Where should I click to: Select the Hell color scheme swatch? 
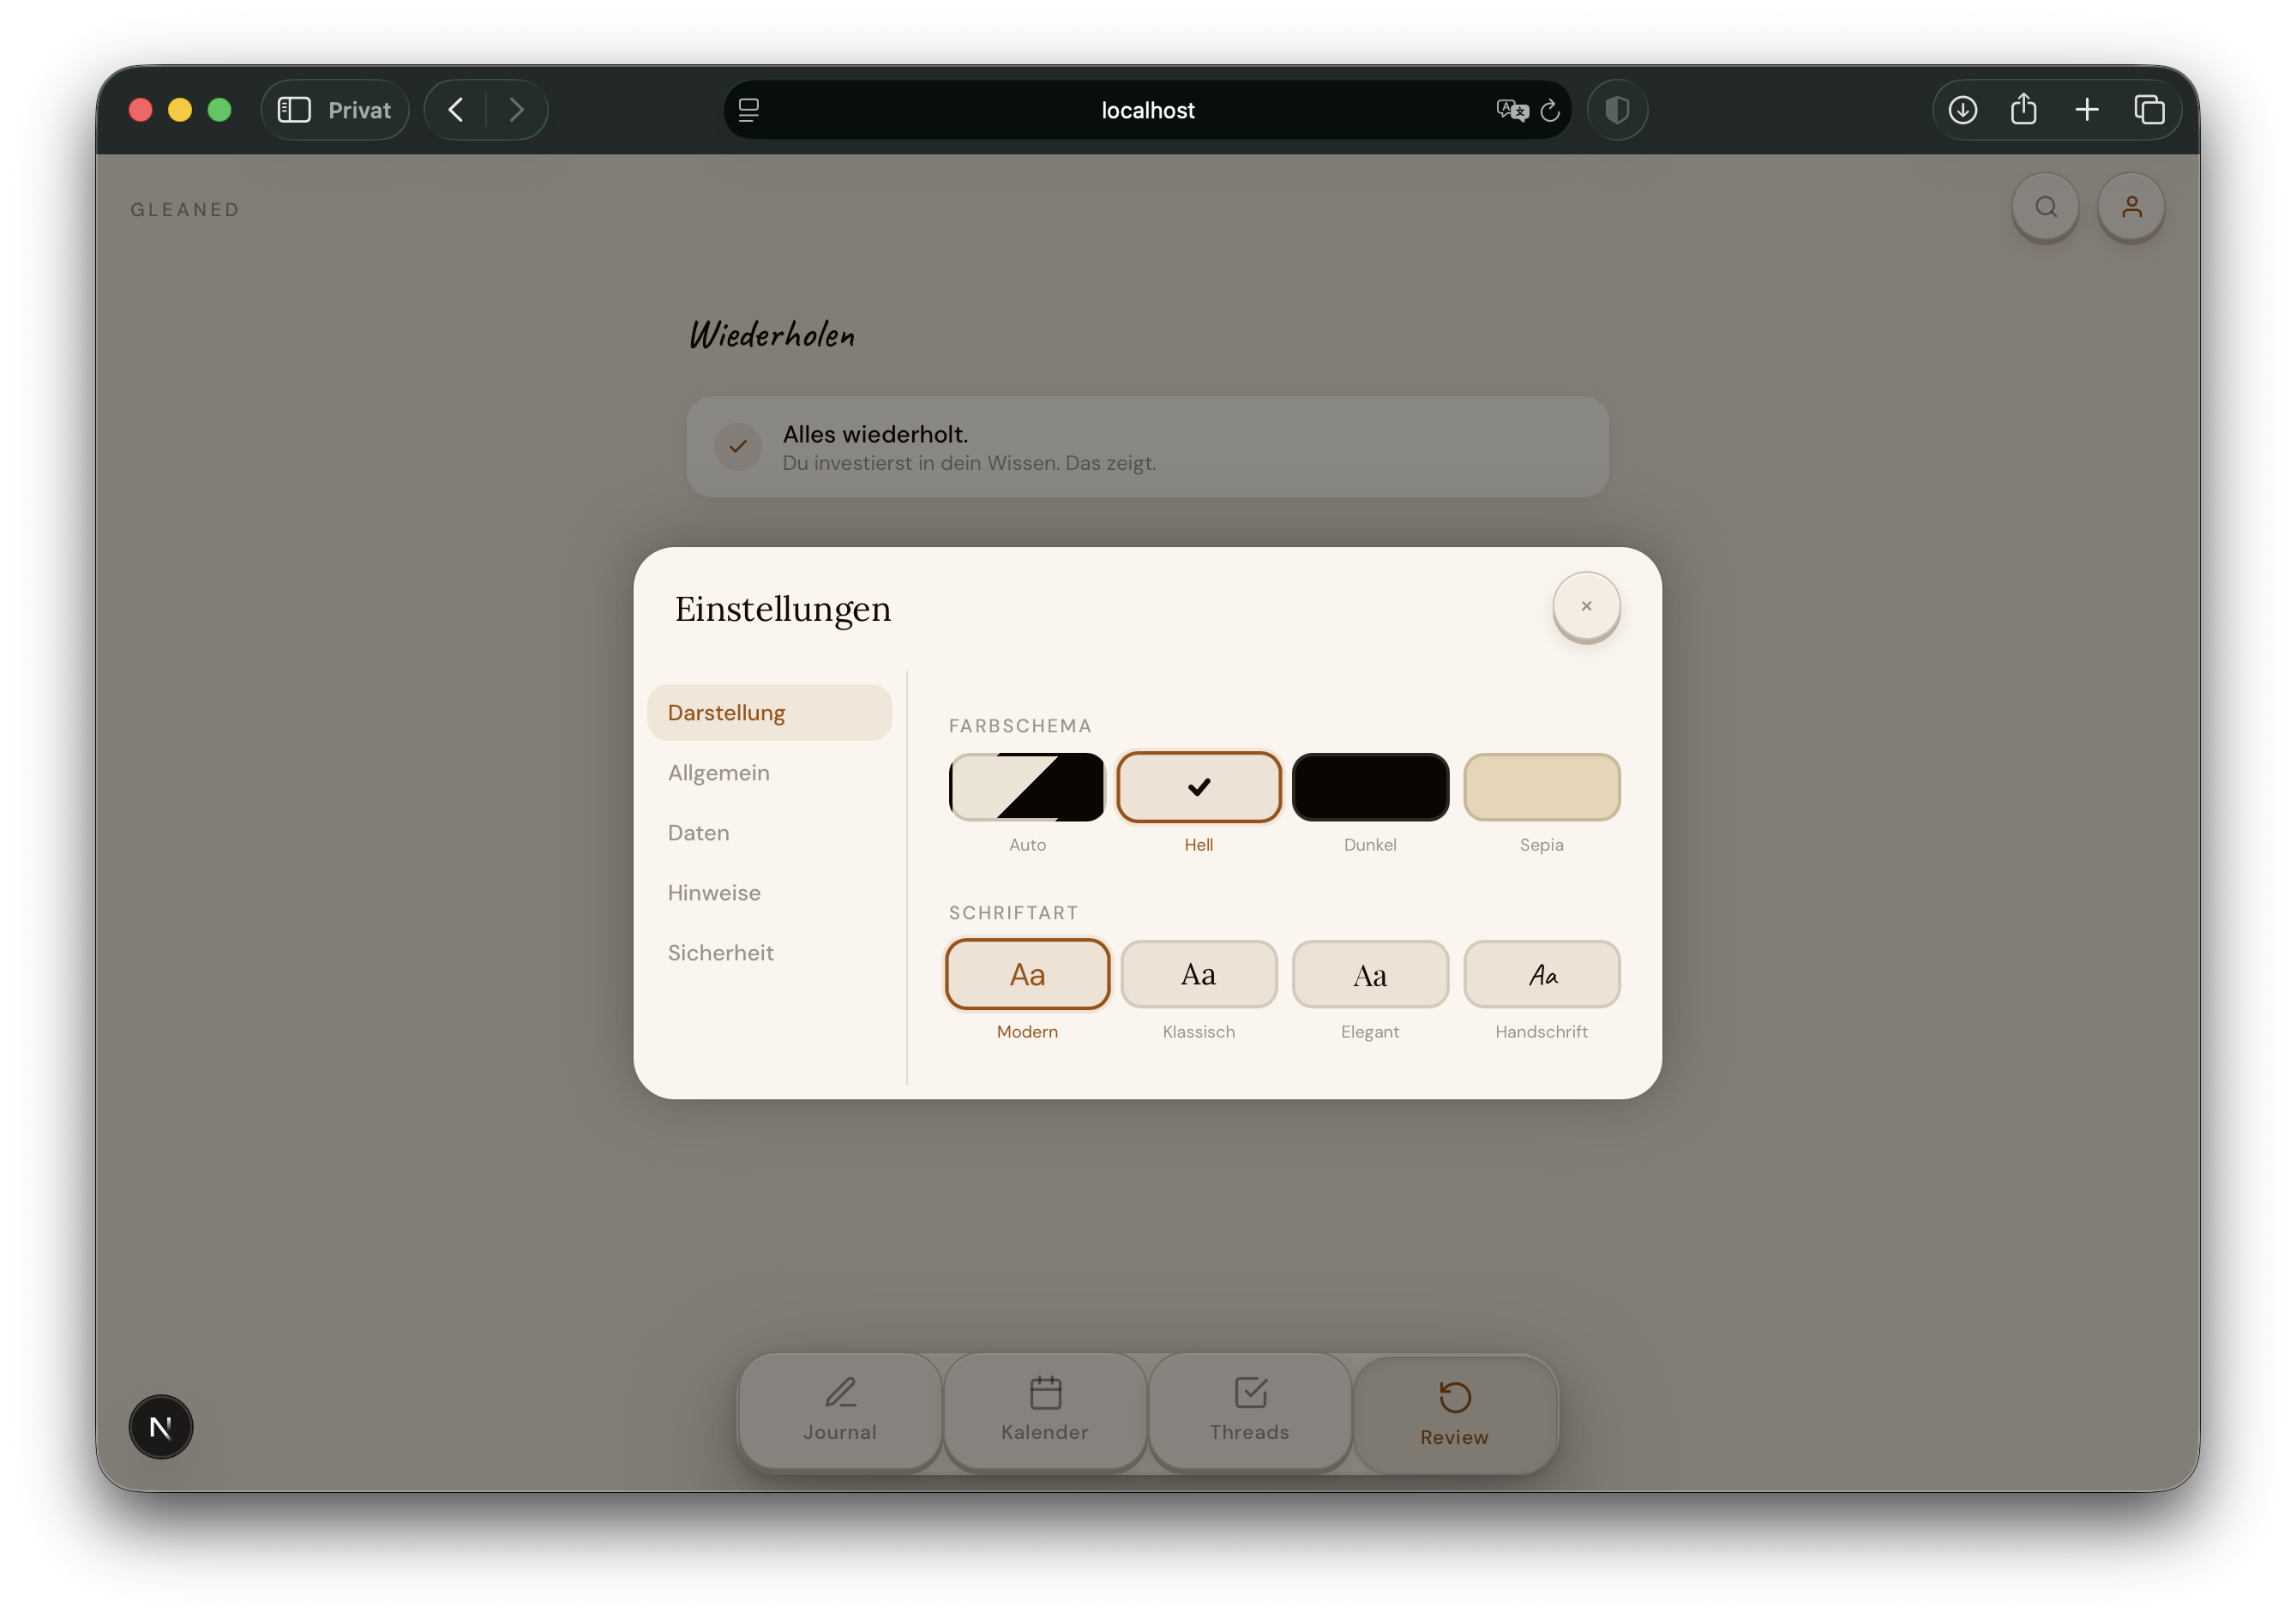coord(1198,787)
